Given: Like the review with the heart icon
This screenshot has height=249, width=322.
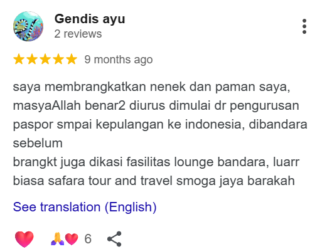Looking at the screenshot, I should 24,239.
